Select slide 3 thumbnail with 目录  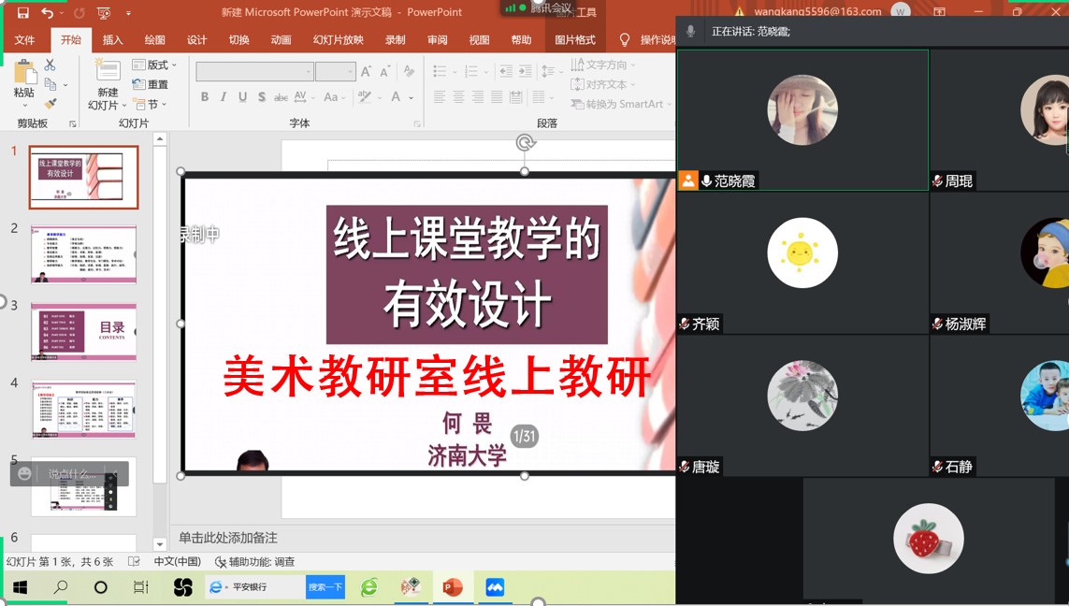click(83, 331)
